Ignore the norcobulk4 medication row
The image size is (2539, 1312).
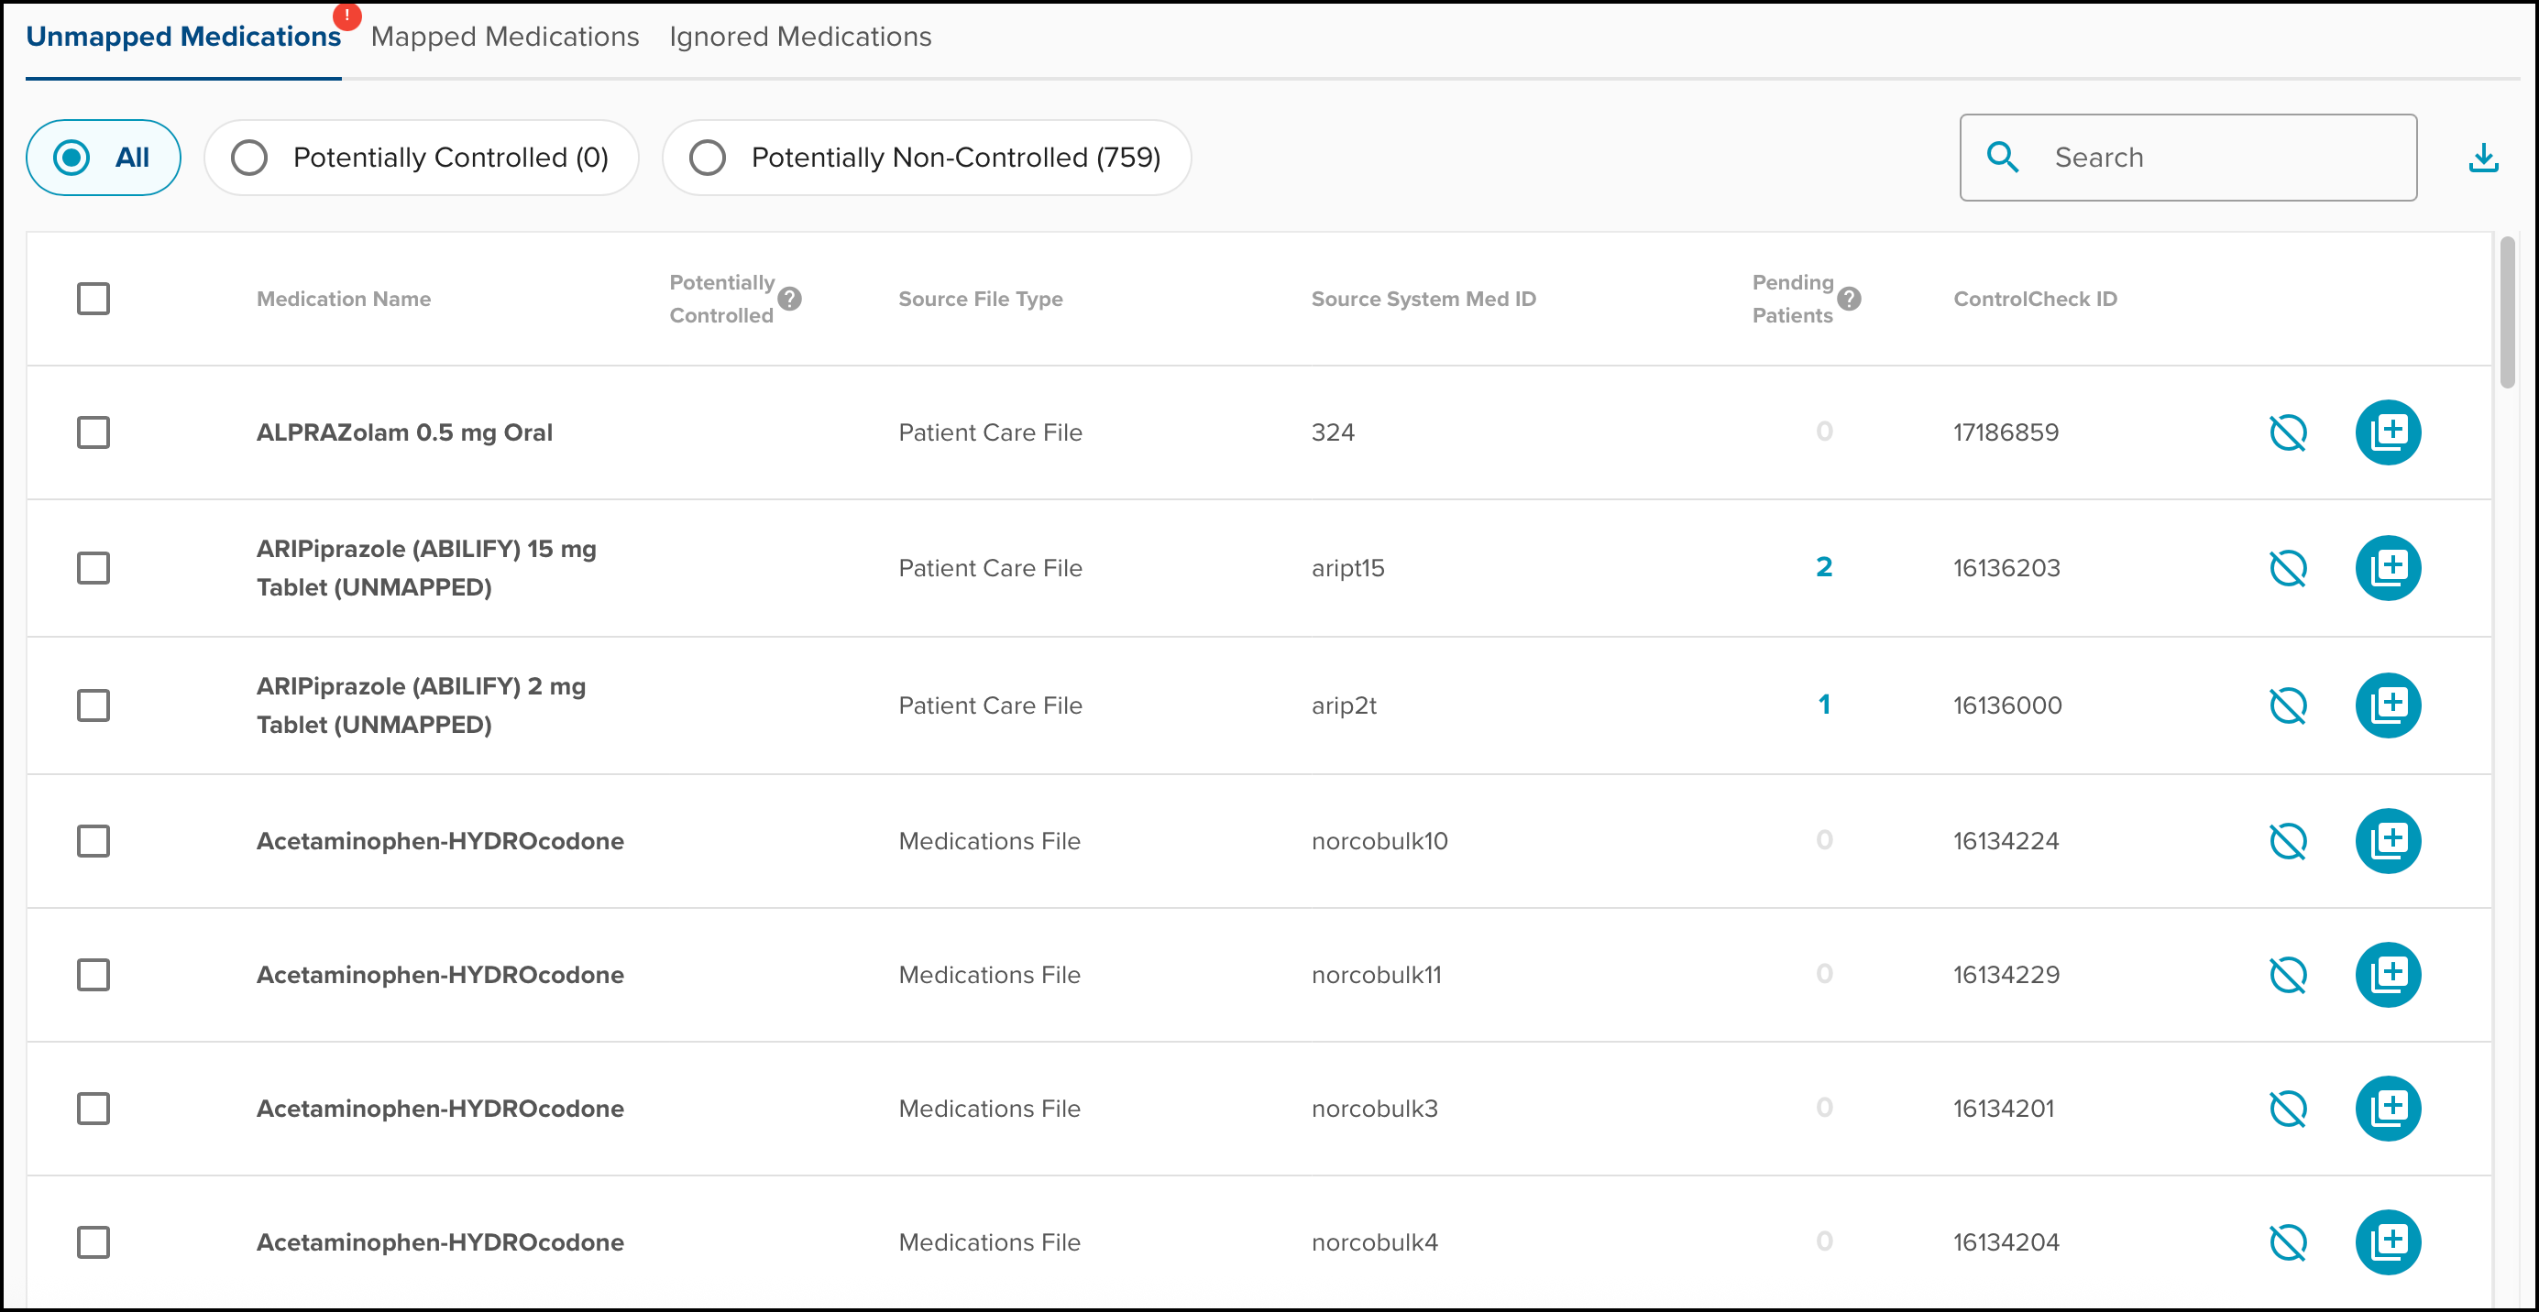coord(2287,1242)
